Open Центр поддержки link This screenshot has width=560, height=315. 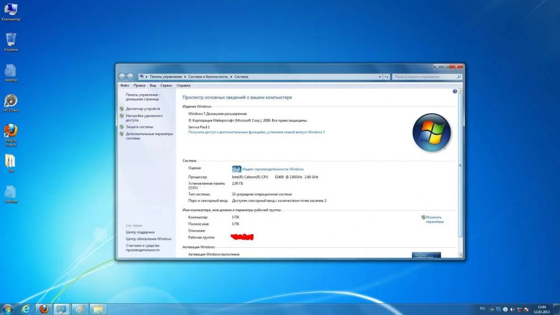[140, 232]
